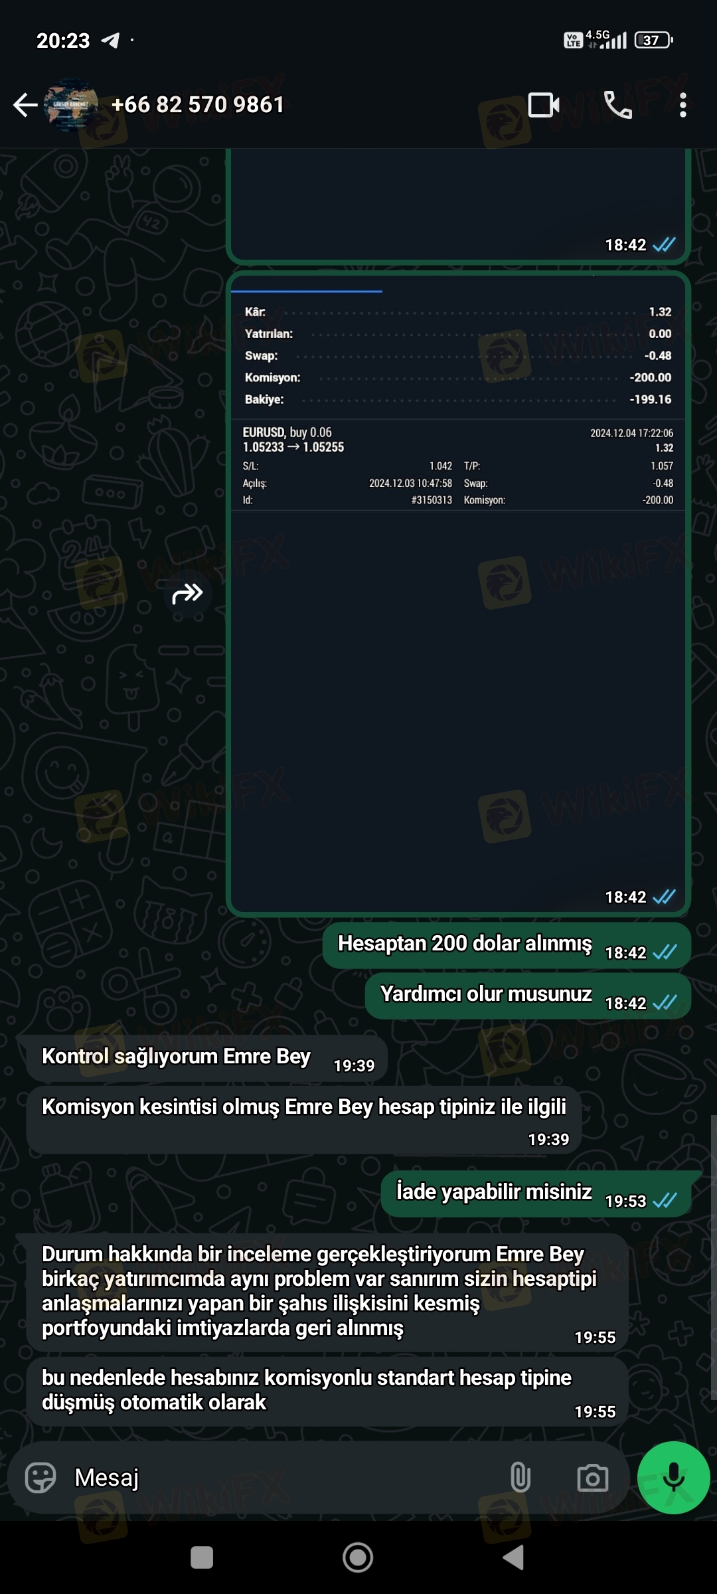The image size is (717, 1594).
Task: Open the emoji picker in message bar
Action: [40, 1478]
